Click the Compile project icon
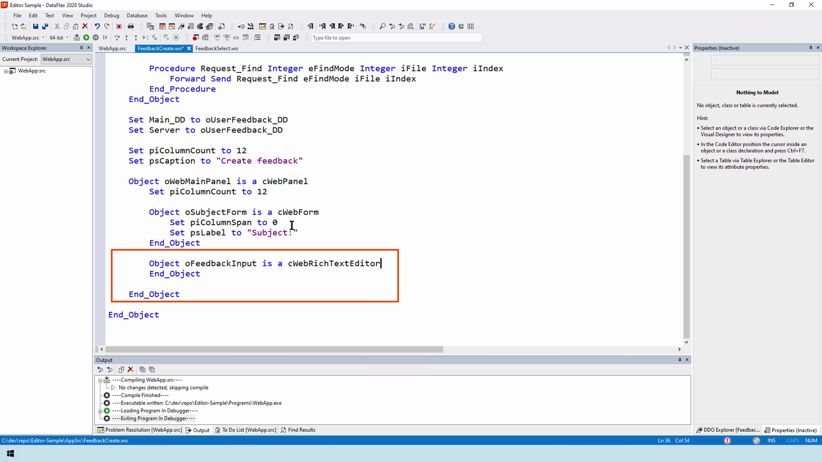The height and width of the screenshot is (462, 822). pos(77,38)
